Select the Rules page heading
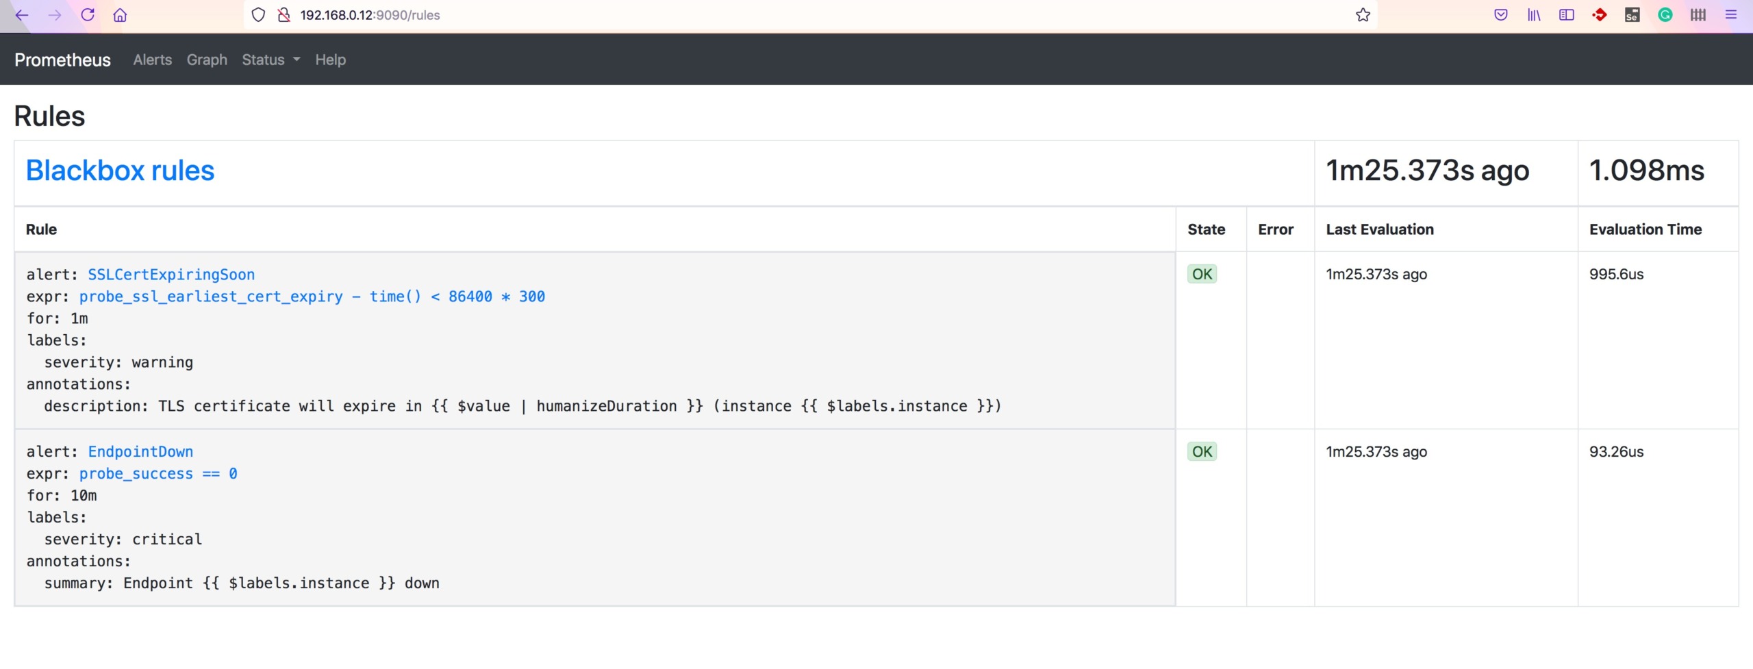This screenshot has height=669, width=1753. tap(49, 116)
